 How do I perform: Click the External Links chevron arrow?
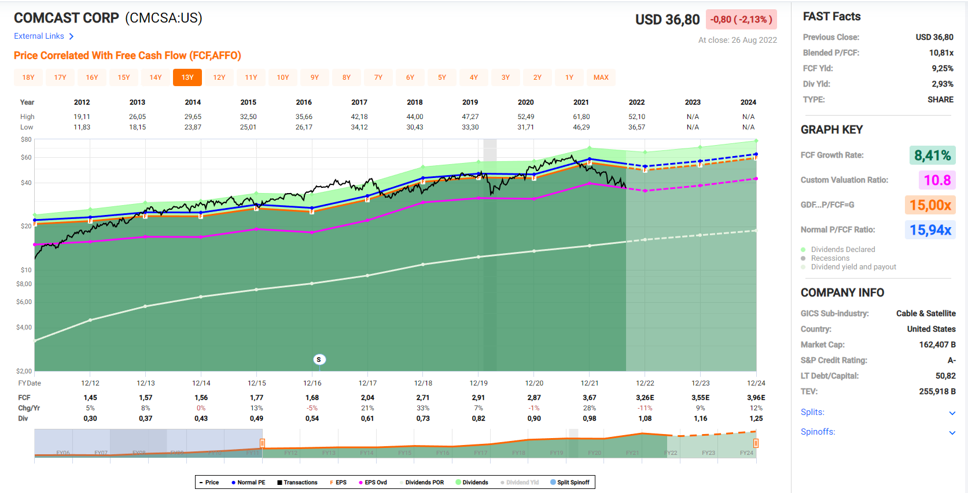(71, 36)
